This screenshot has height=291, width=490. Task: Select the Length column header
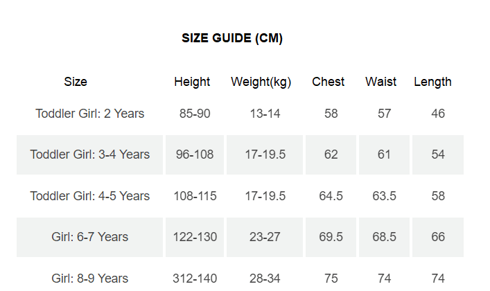(x=432, y=82)
